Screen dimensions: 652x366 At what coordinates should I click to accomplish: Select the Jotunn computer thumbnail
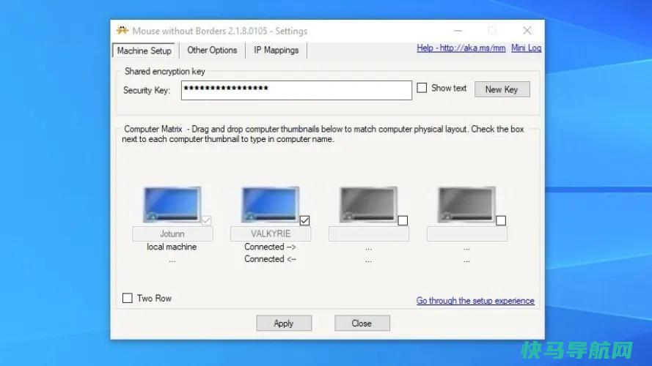(x=172, y=204)
